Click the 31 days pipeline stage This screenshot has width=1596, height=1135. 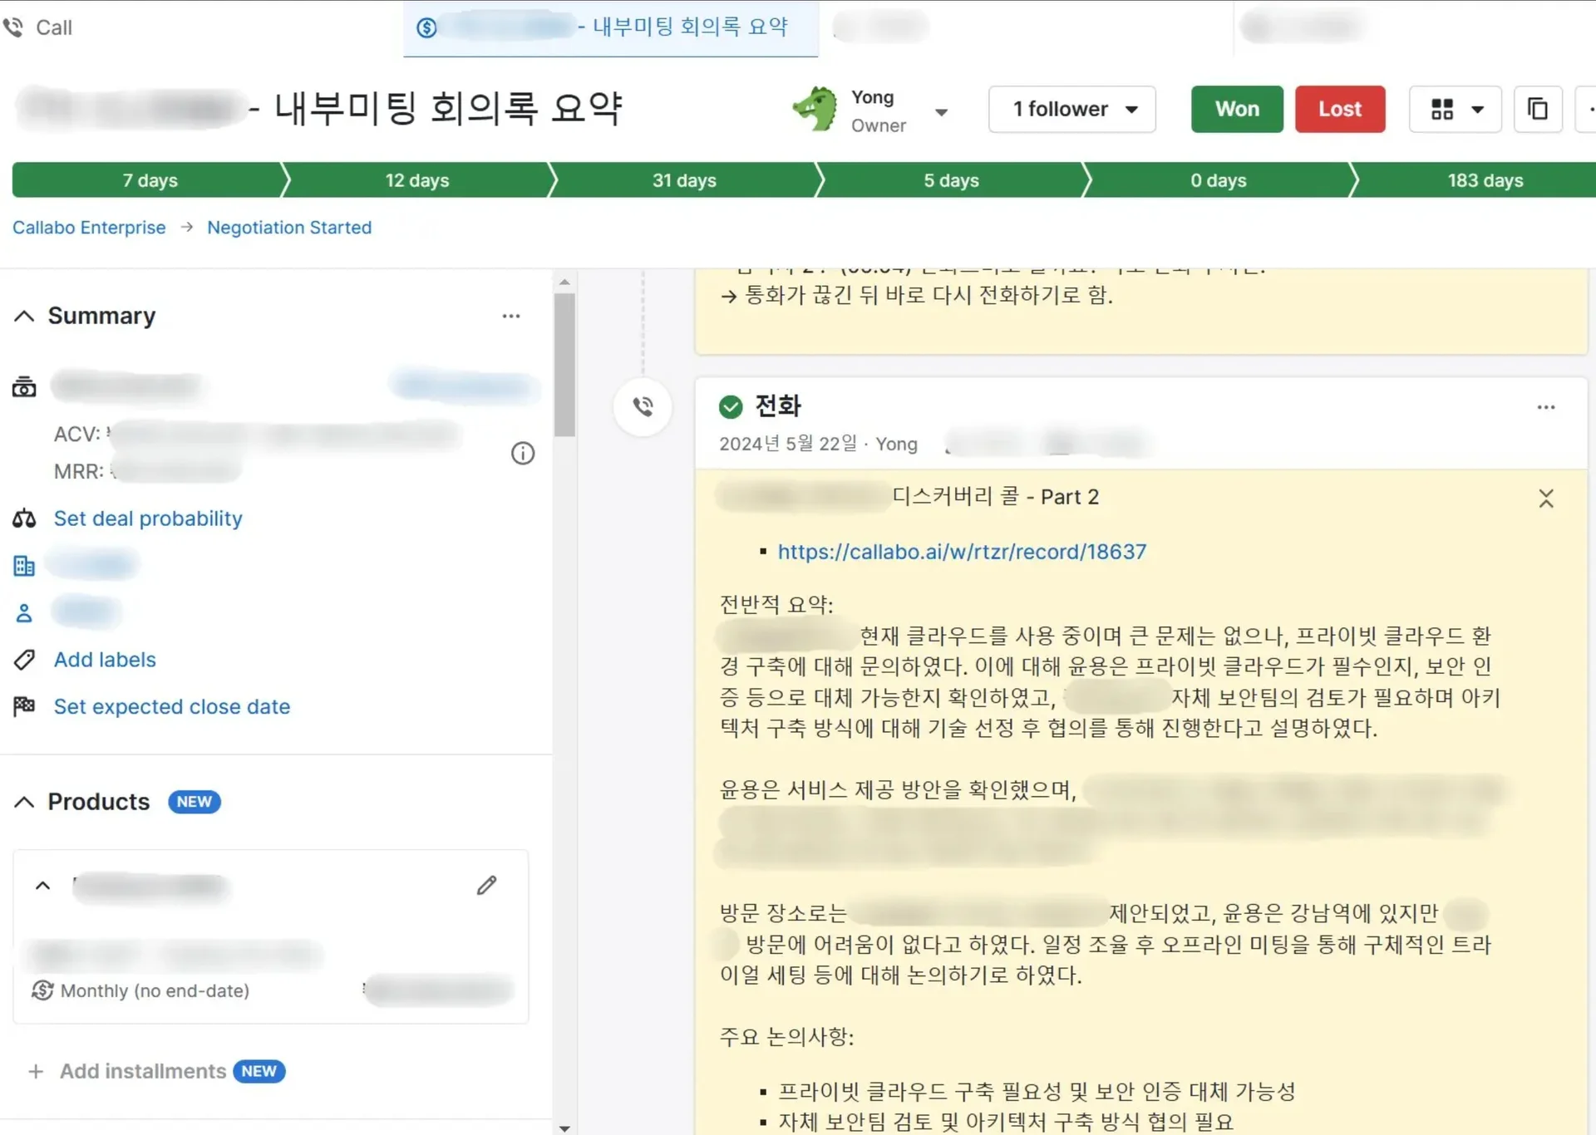[x=683, y=180]
